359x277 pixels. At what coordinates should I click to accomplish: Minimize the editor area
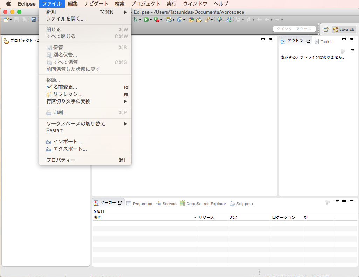click(x=263, y=40)
